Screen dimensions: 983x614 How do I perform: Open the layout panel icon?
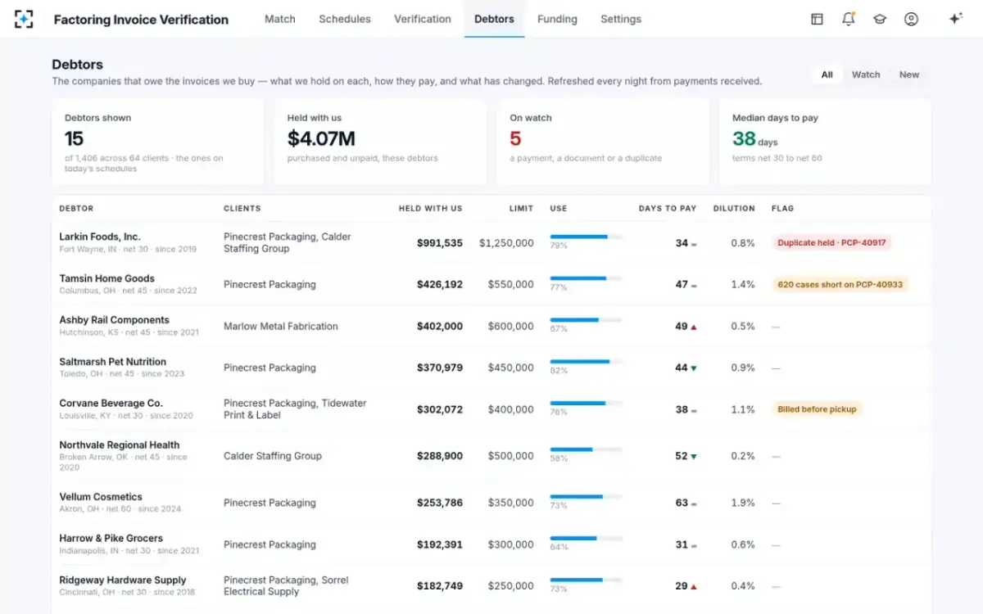[x=817, y=19]
